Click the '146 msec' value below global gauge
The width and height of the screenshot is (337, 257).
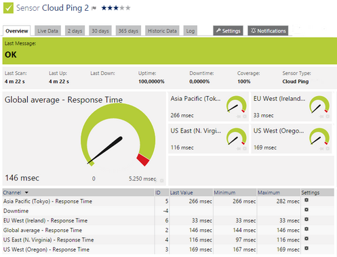[x=22, y=178]
